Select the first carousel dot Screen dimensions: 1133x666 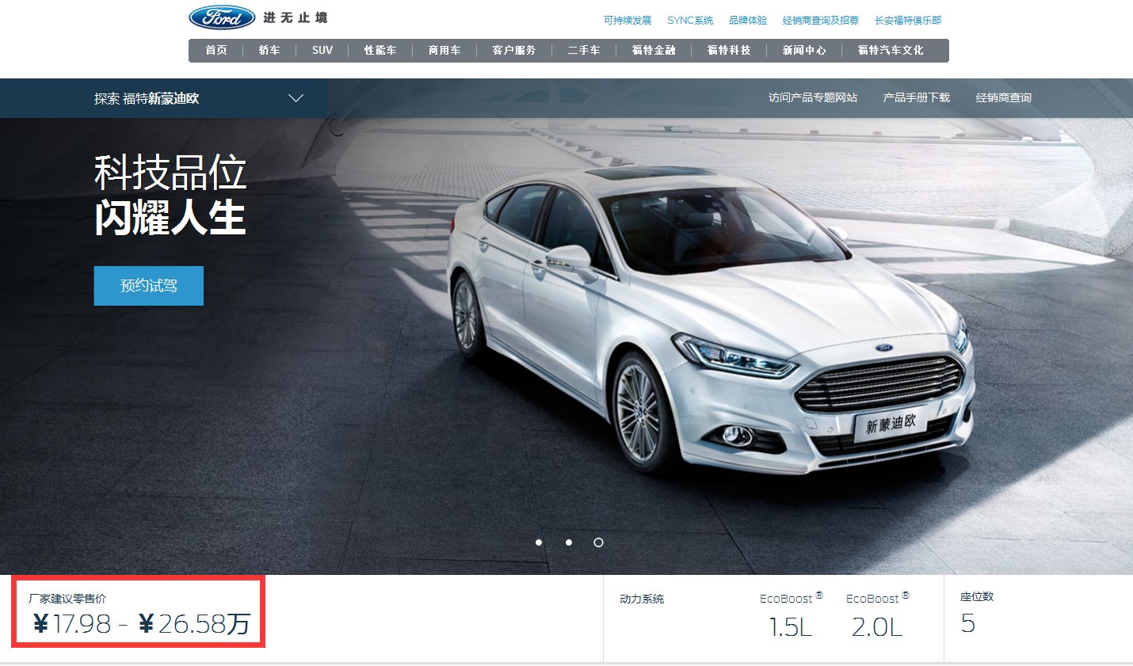click(x=539, y=542)
